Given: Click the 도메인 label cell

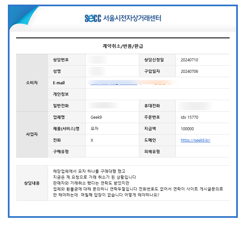Looking at the screenshot, I should (x=157, y=140).
